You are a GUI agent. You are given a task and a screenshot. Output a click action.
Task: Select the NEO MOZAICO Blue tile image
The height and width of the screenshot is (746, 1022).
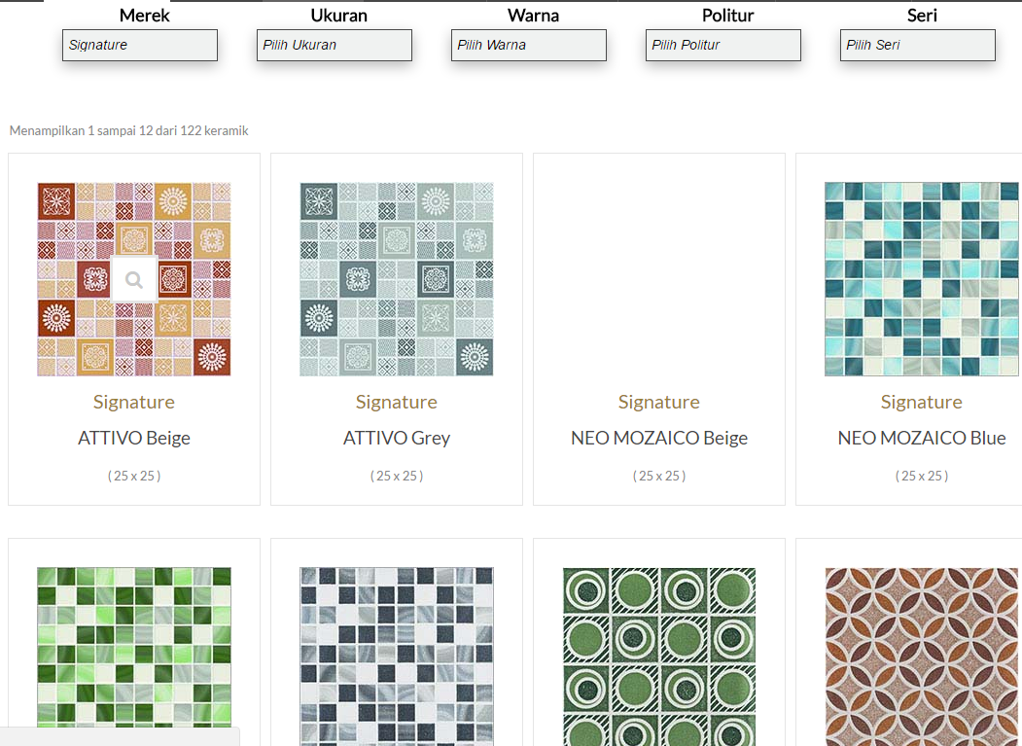click(921, 279)
